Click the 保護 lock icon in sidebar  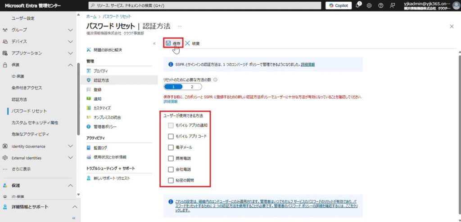point(5,65)
